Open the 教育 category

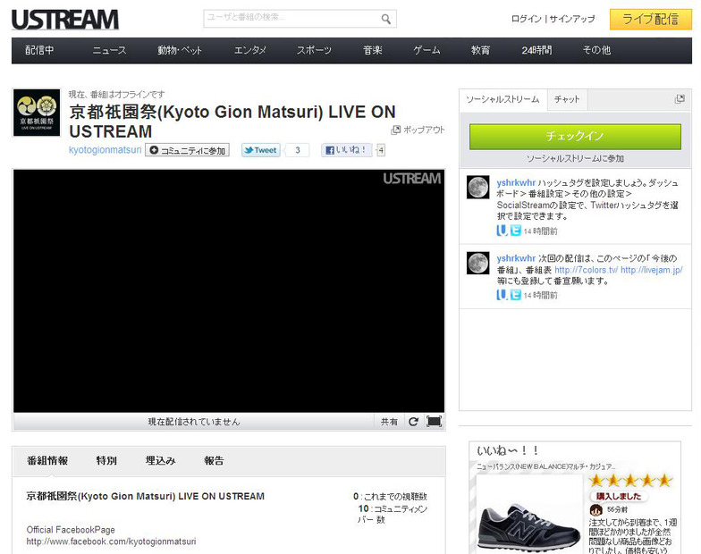tap(481, 50)
